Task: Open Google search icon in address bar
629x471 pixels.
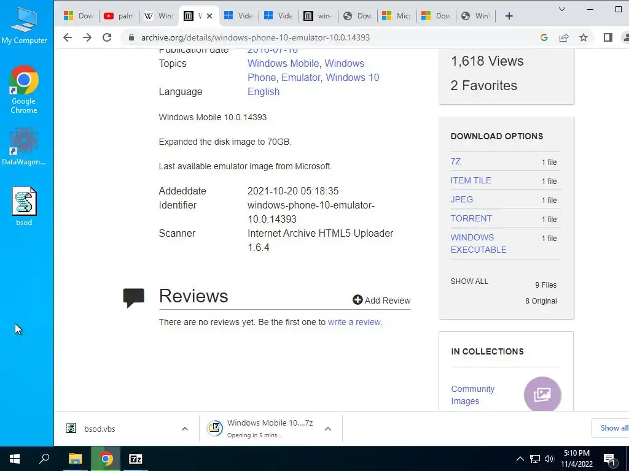Action: [544, 37]
